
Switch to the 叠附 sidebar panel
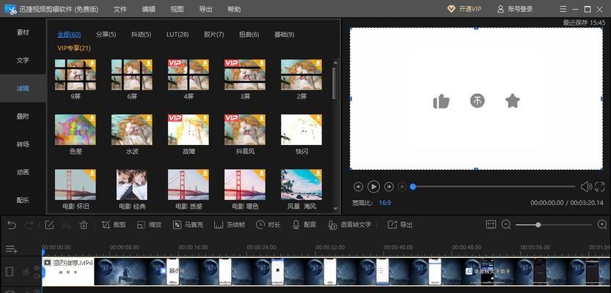tap(23, 116)
